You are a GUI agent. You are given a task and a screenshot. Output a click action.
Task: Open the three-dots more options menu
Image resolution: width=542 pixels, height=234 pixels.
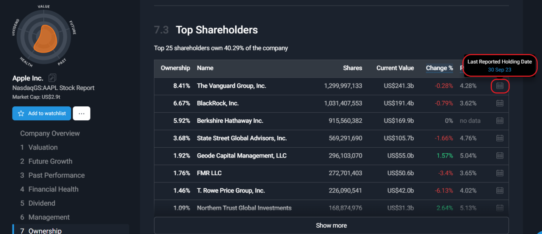(x=81, y=114)
